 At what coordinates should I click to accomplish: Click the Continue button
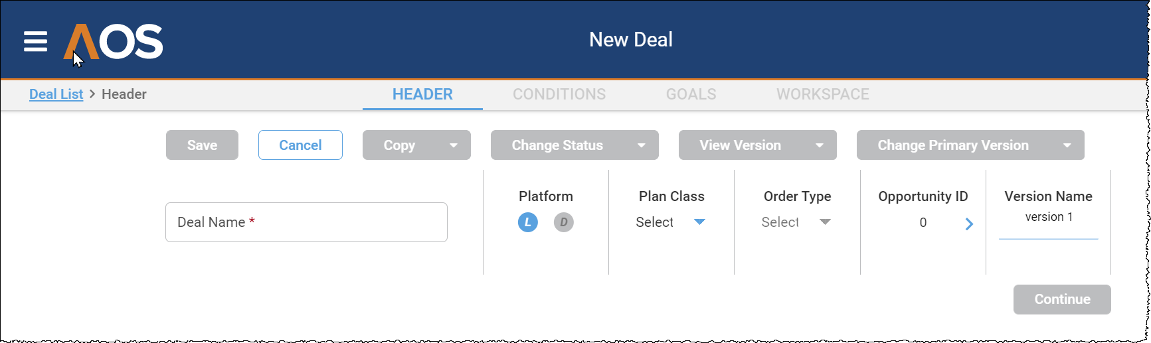pyautogui.click(x=1062, y=299)
